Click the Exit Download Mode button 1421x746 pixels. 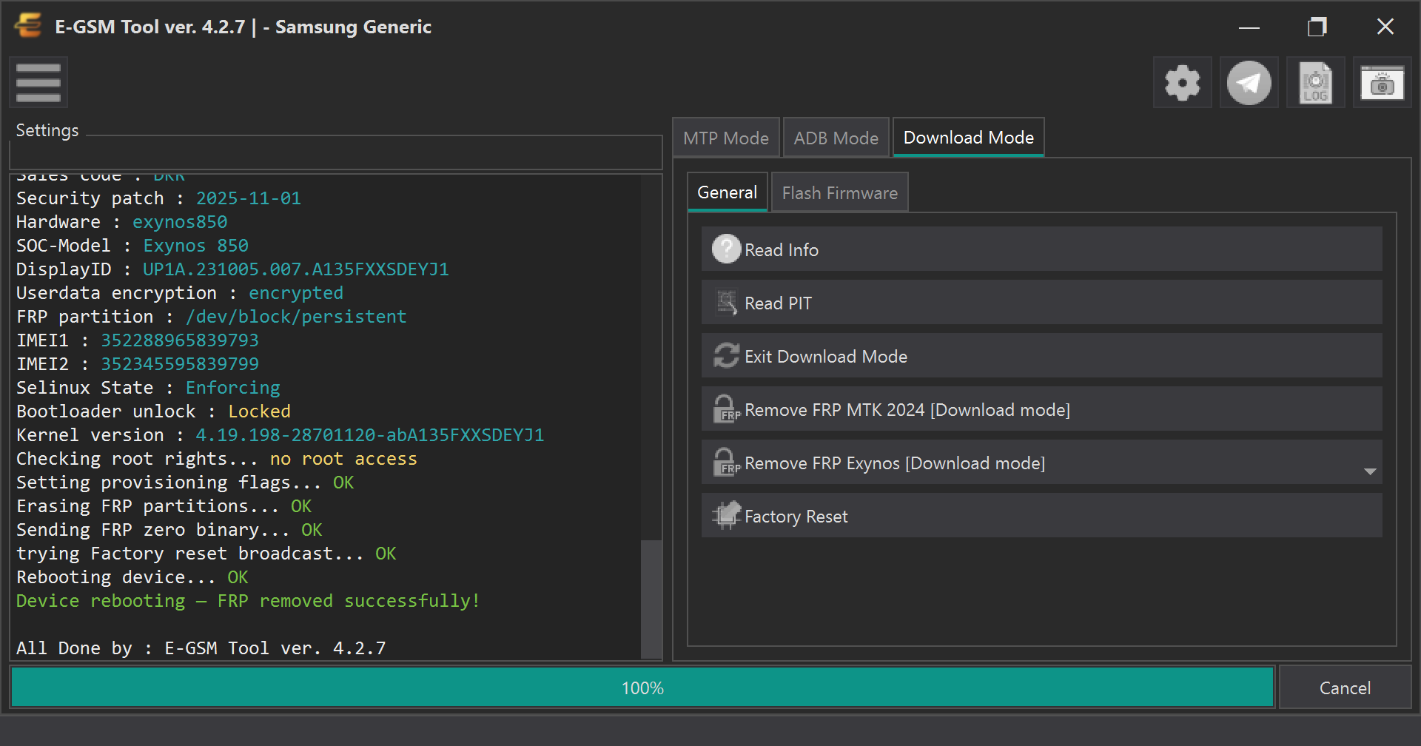point(1042,356)
